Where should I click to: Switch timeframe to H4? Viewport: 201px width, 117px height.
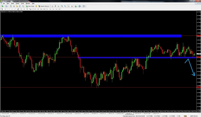point(50,9)
